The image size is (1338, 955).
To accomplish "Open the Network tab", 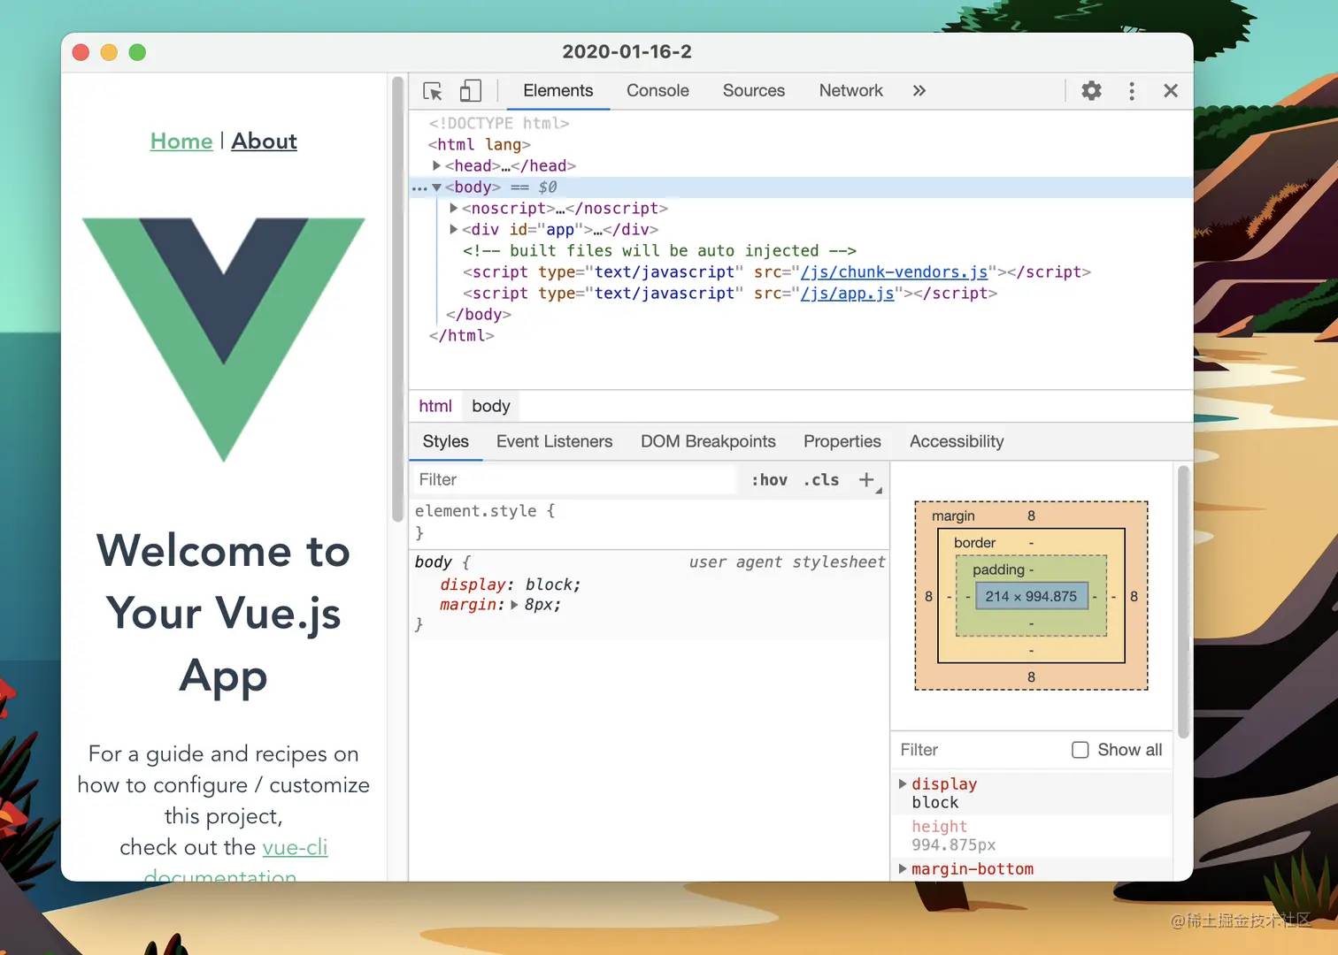I will pos(850,91).
